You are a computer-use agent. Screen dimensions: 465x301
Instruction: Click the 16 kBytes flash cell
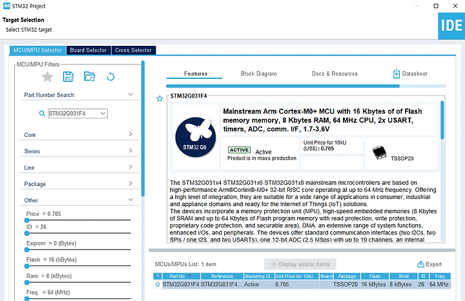(x=374, y=284)
